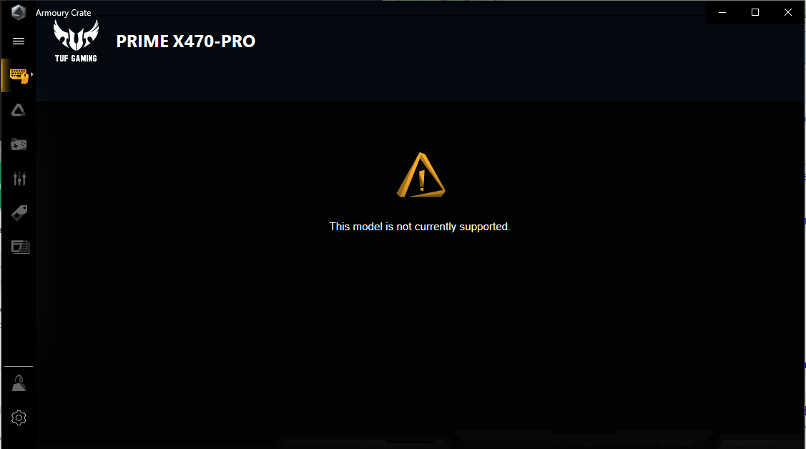Click the orange warning triangle icon
Viewport: 806px width, 449px height.
click(421, 175)
